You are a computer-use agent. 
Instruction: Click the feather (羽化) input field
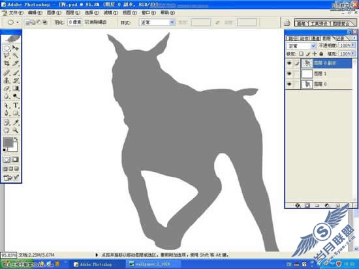pos(75,22)
